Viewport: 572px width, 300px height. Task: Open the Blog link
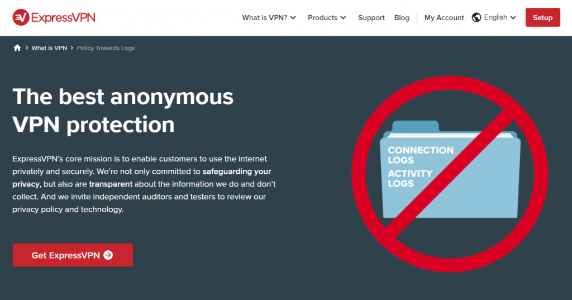[x=401, y=17]
